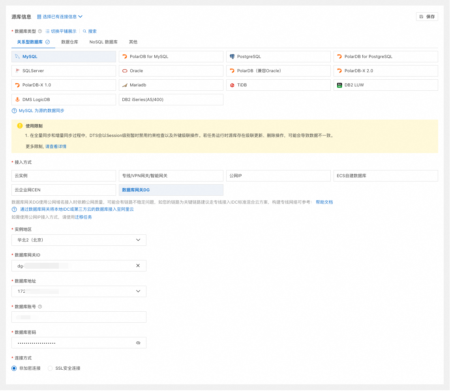This screenshot has width=450, height=391.
Task: Switch to NoSQL 数据库 tab
Action: [103, 42]
